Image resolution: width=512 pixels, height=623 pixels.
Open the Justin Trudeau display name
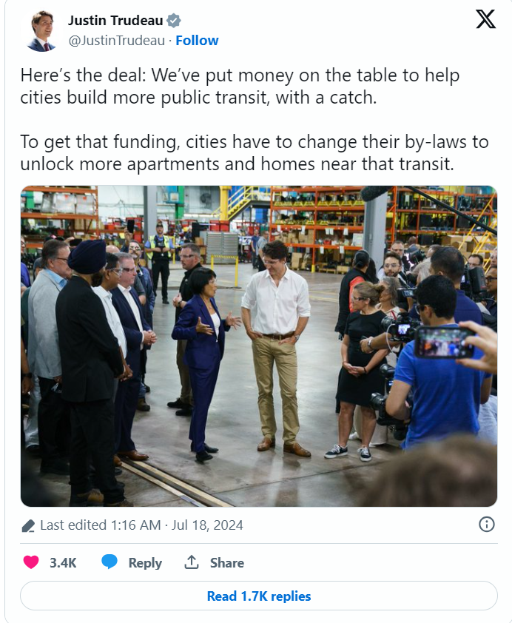115,20
